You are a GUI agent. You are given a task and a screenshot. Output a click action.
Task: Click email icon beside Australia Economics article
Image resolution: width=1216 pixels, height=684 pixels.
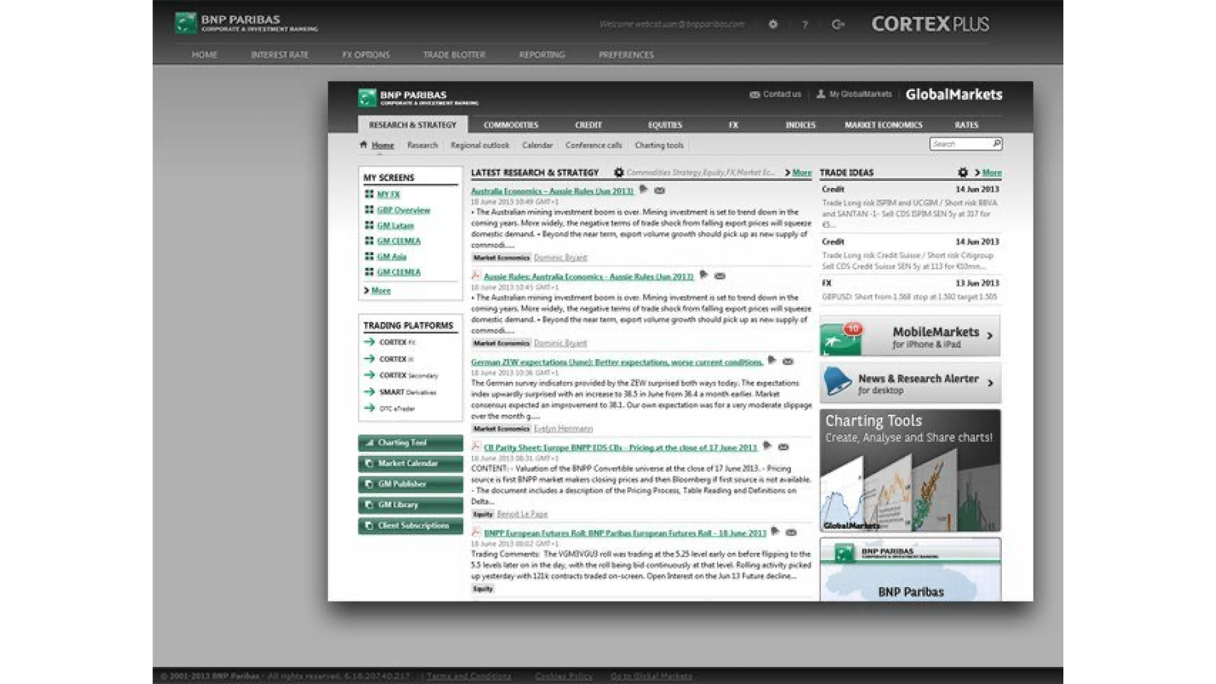[x=659, y=191]
